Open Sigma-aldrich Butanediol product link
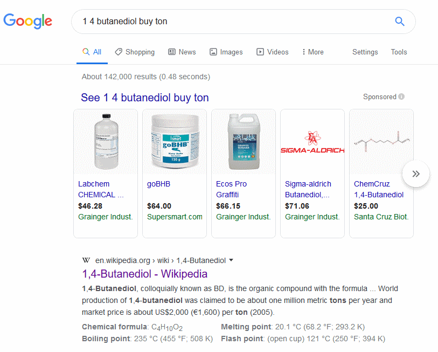Image resolution: width=438 pixels, height=352 pixels. [308, 189]
